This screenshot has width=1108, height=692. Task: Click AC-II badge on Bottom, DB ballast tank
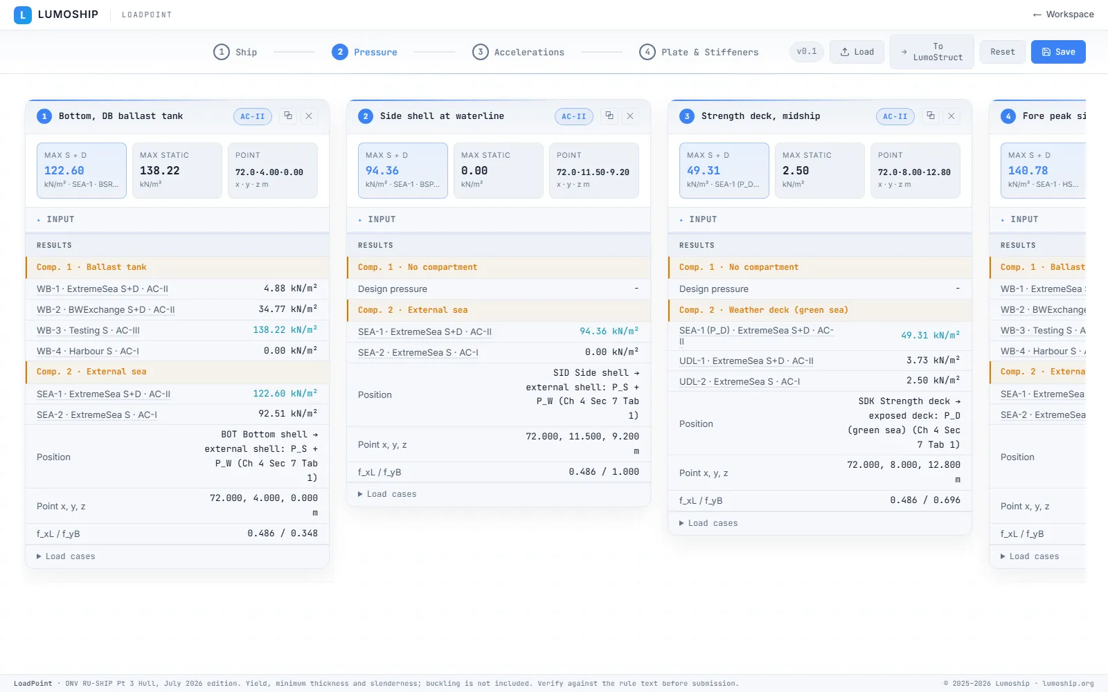pos(253,116)
